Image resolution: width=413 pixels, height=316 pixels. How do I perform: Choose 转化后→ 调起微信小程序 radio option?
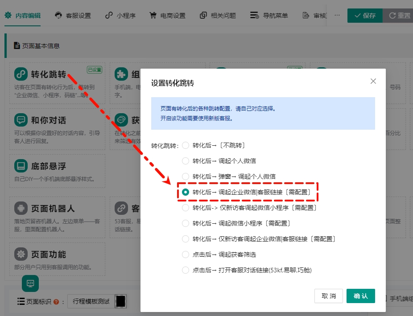point(186,223)
